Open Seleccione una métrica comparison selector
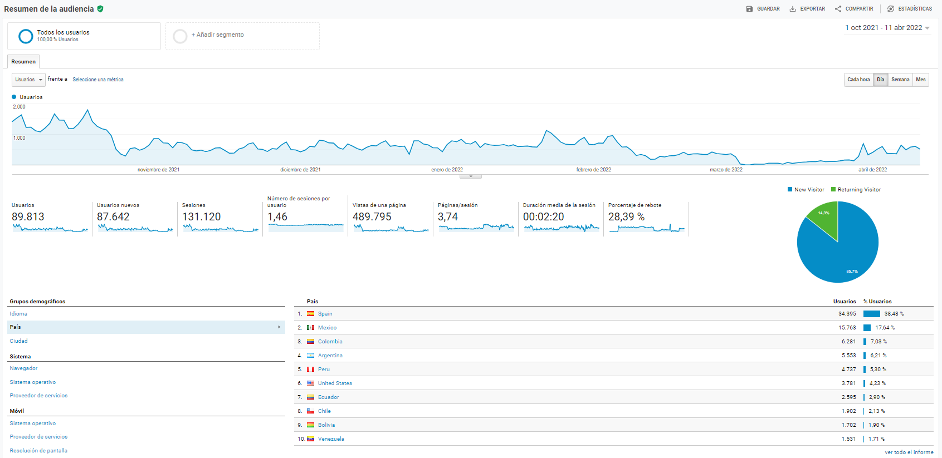The height and width of the screenshot is (458, 942). 98,80
